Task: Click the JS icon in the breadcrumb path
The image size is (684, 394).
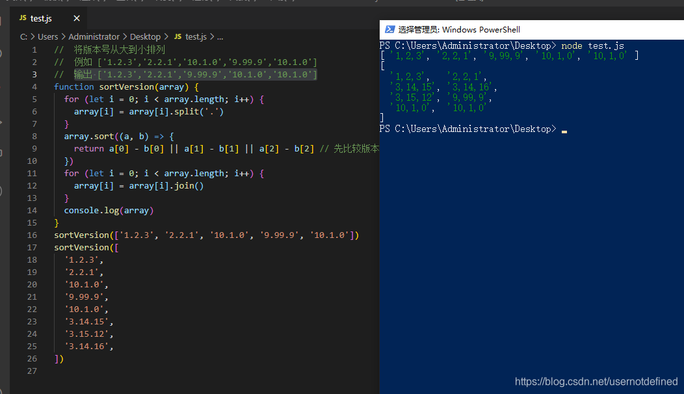Action: pyautogui.click(x=178, y=36)
